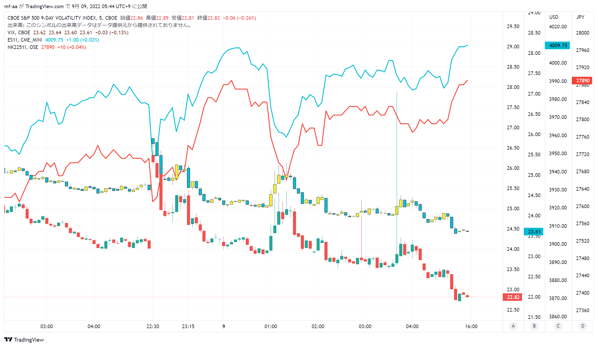The width and height of the screenshot is (598, 347).
Task: Open the CBOE S&P 500 9-Day Volatility Index legend
Action: 62,18
